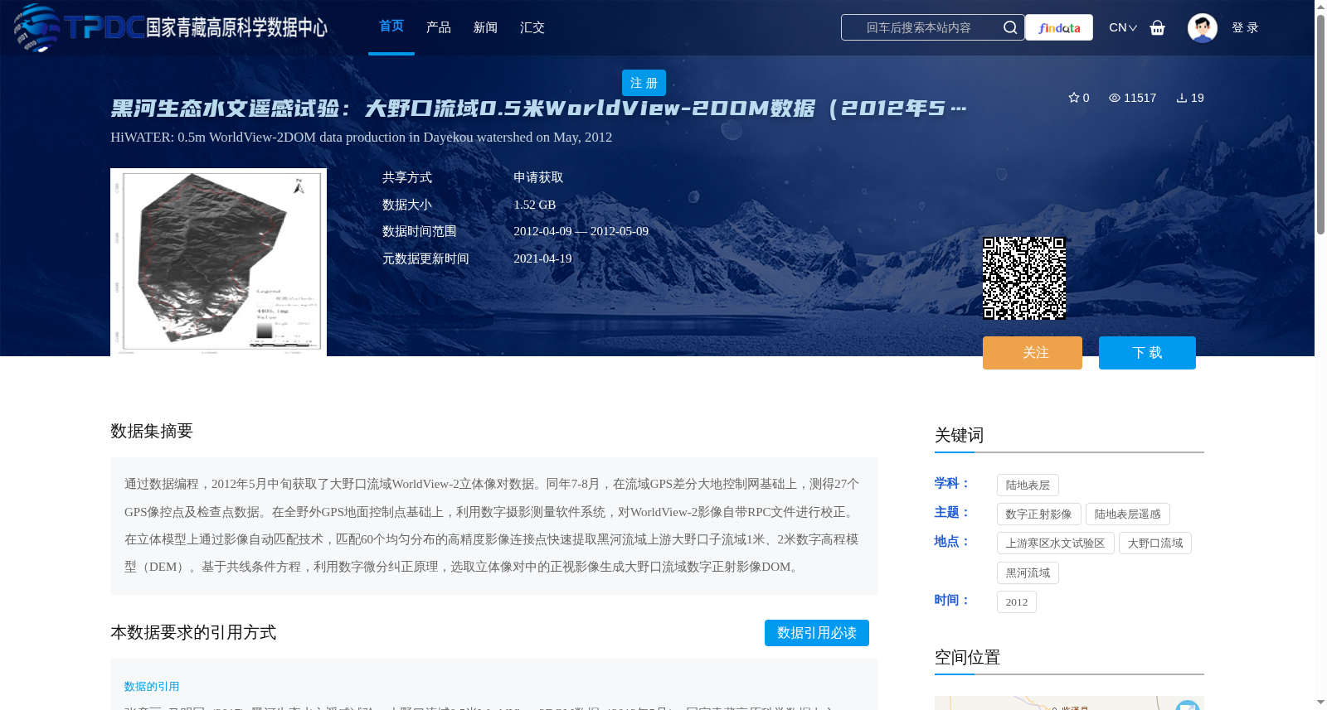This screenshot has height=710, width=1327.
Task: Click the 数据集摘要 section heading
Action: coord(152,431)
